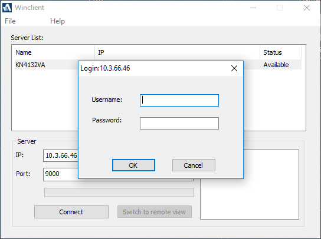This screenshot has height=239, width=321.
Task: Focus the Password input field
Action: (179, 123)
